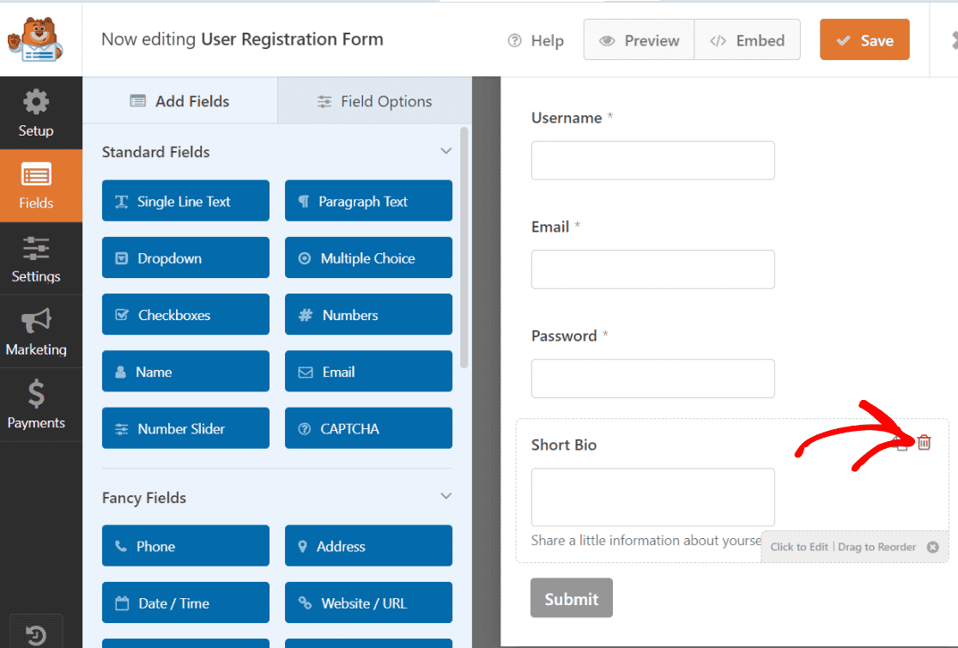Image resolution: width=958 pixels, height=648 pixels.
Task: Collapse the Standard Fields section
Action: click(446, 150)
